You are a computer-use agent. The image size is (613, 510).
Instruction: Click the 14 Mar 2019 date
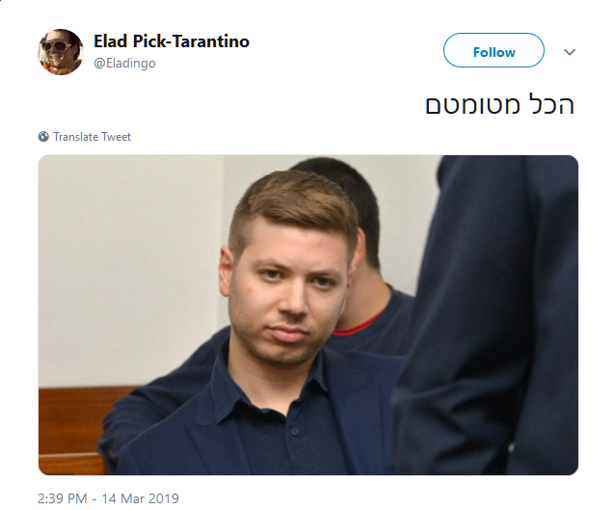click(141, 498)
